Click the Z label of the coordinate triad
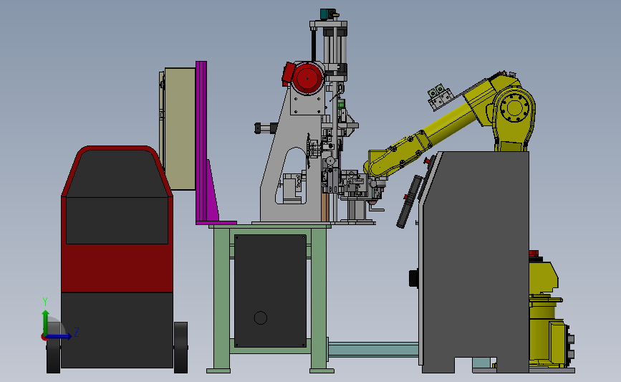This screenshot has width=621, height=382. [x=77, y=332]
